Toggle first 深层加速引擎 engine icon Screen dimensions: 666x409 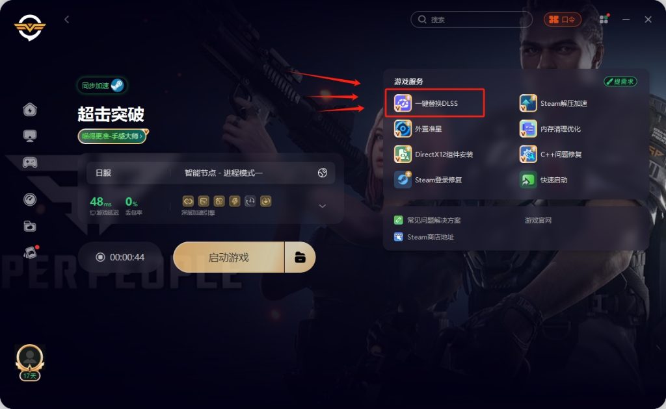tap(188, 201)
